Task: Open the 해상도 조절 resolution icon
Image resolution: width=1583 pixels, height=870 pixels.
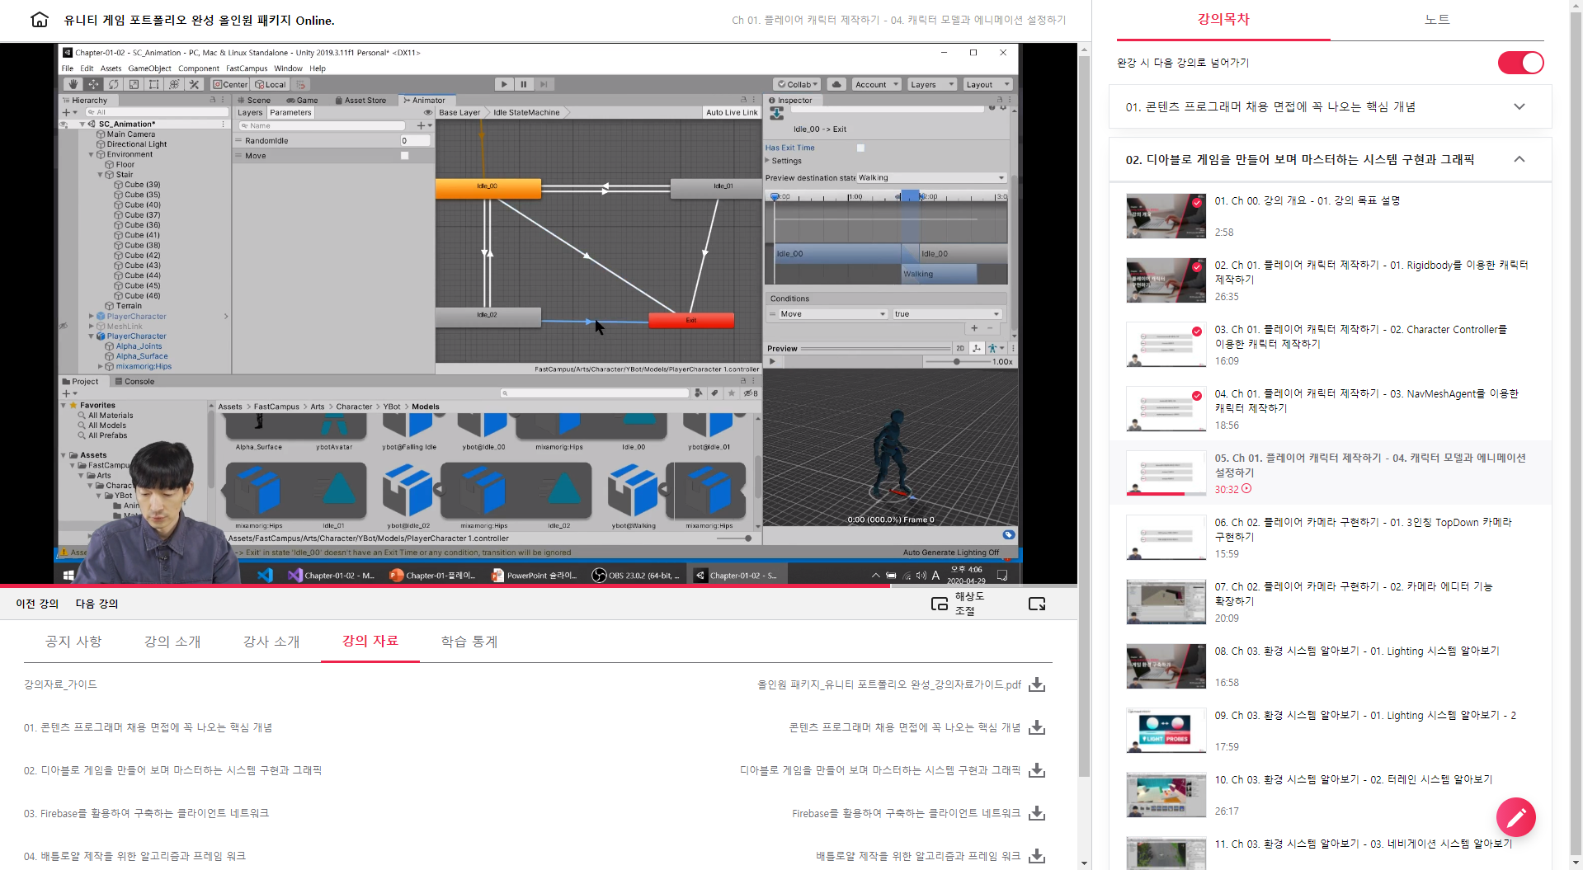Action: (x=940, y=604)
